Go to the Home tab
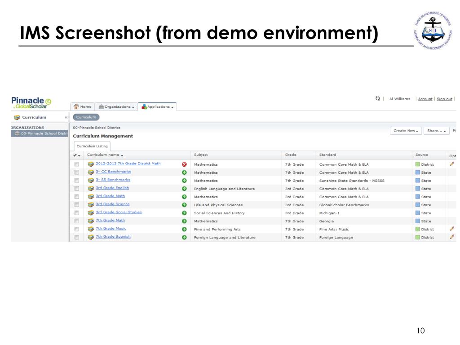This screenshot has width=460, height=345. pyautogui.click(x=83, y=107)
